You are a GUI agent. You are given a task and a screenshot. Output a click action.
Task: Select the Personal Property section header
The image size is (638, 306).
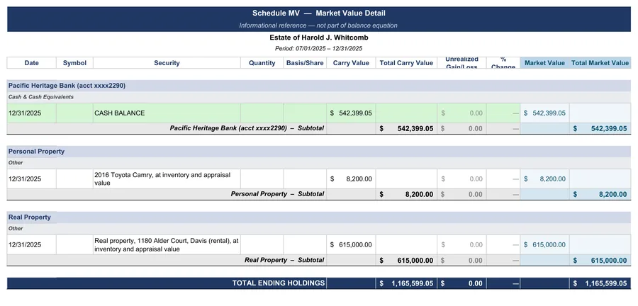click(319, 152)
